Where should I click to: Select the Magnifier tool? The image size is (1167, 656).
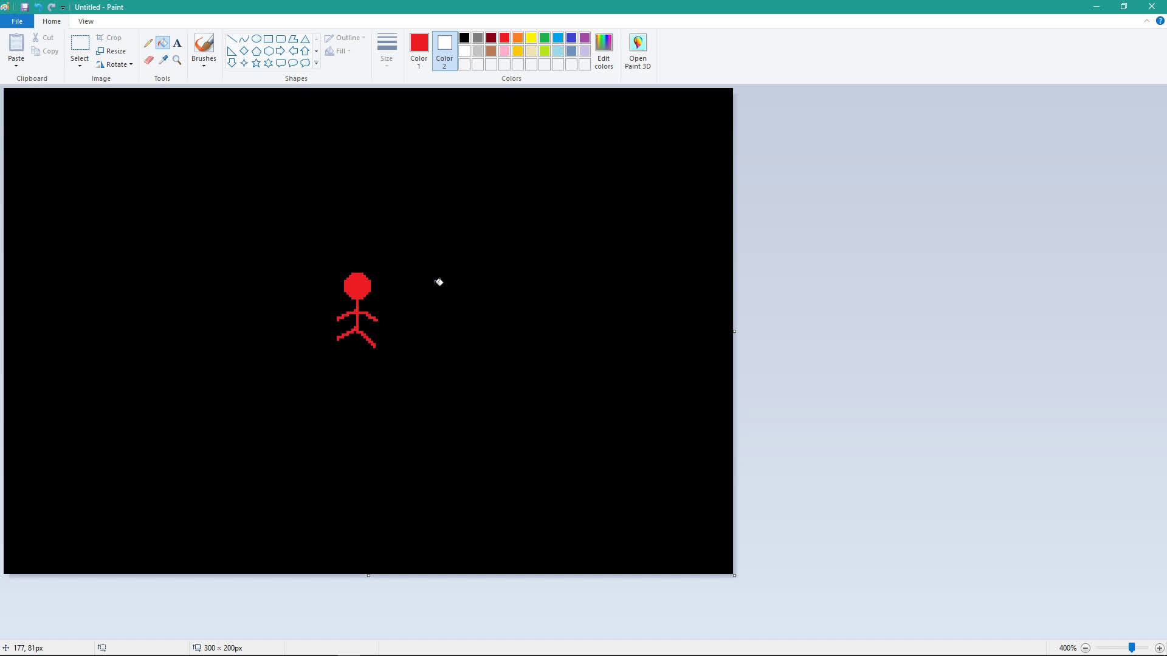point(177,60)
